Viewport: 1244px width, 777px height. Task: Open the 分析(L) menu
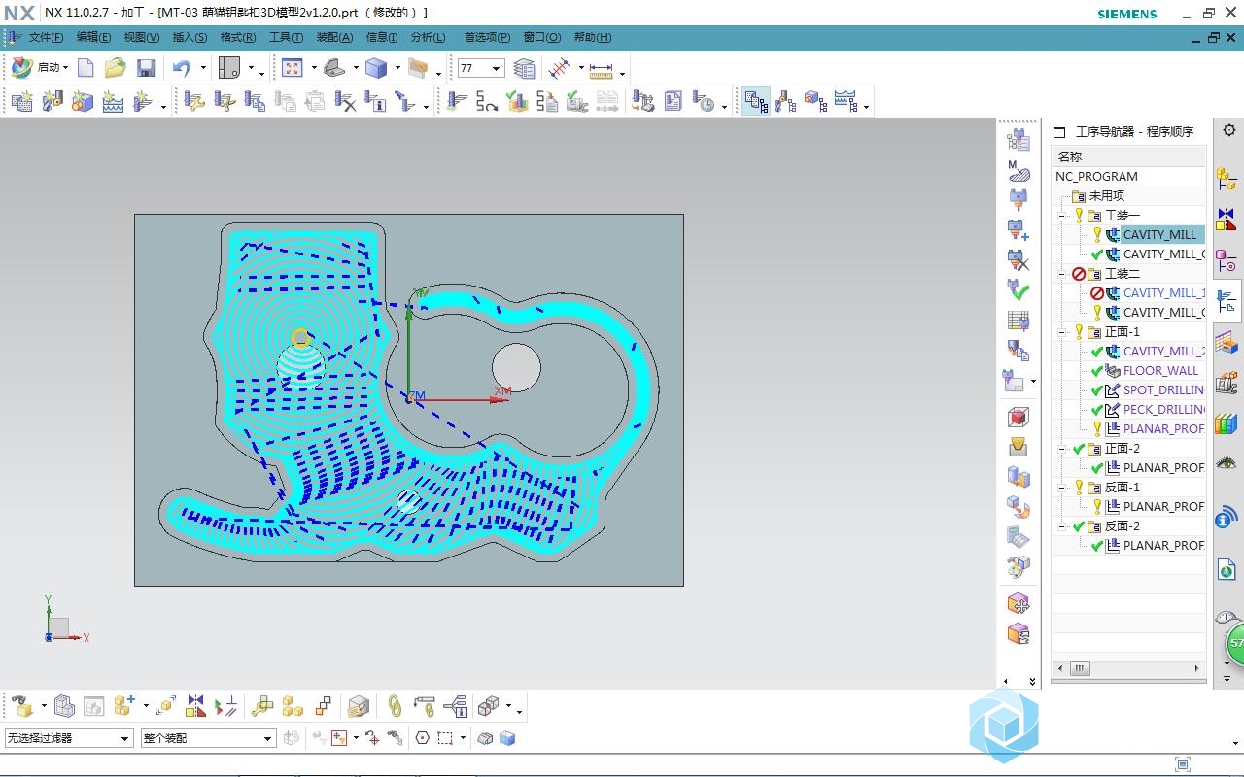pyautogui.click(x=429, y=38)
